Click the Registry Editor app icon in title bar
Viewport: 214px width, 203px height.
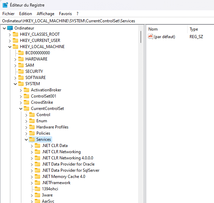[x=5, y=5]
